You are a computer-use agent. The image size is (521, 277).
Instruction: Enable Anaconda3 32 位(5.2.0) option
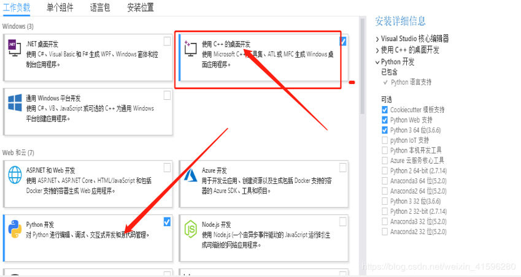click(385, 221)
